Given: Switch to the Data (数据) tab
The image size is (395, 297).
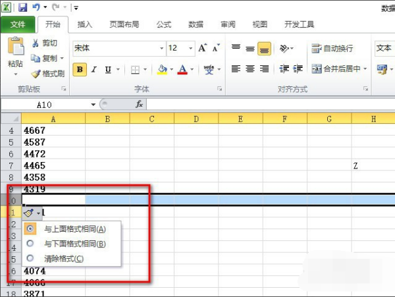Looking at the screenshot, I should click(196, 24).
